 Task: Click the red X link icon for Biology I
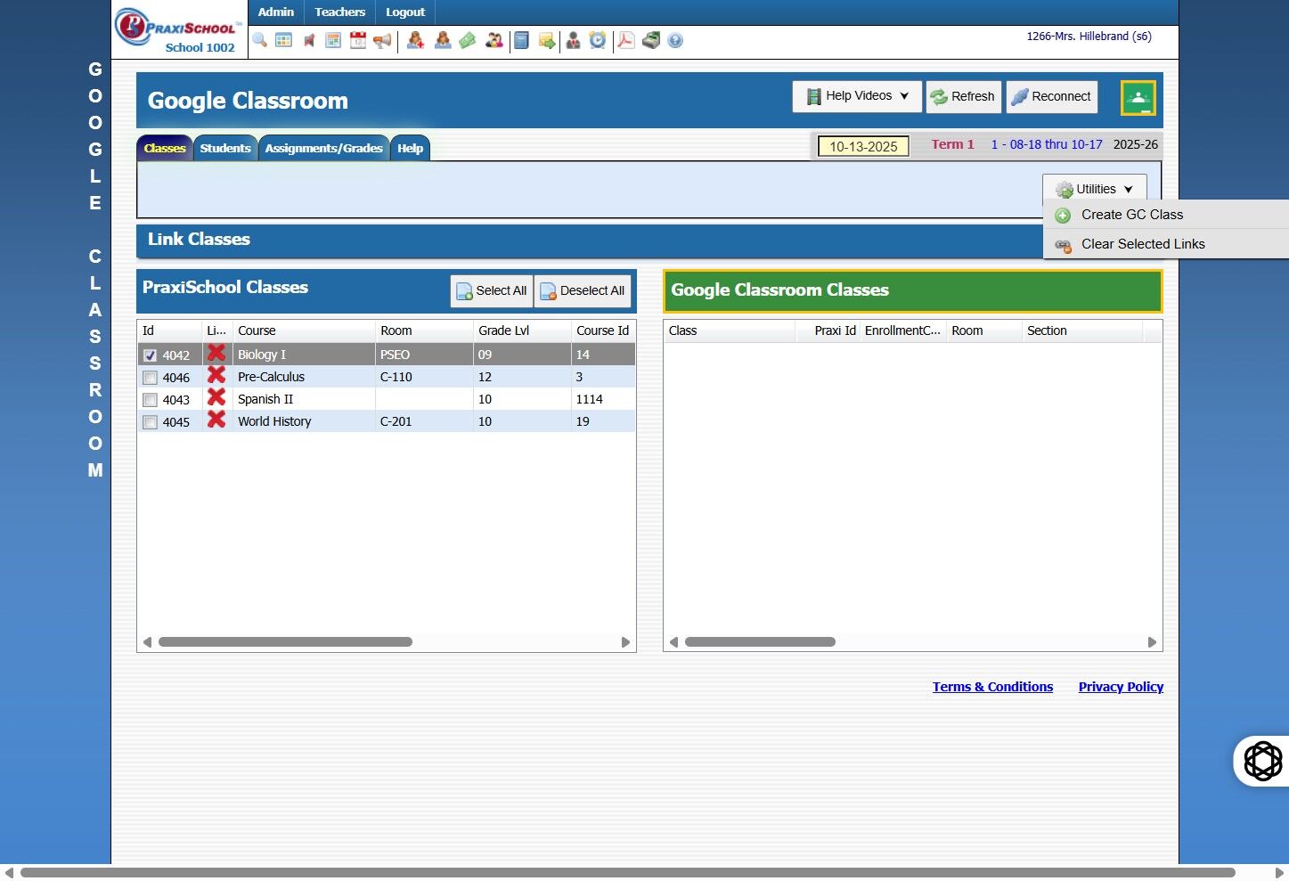tap(216, 353)
